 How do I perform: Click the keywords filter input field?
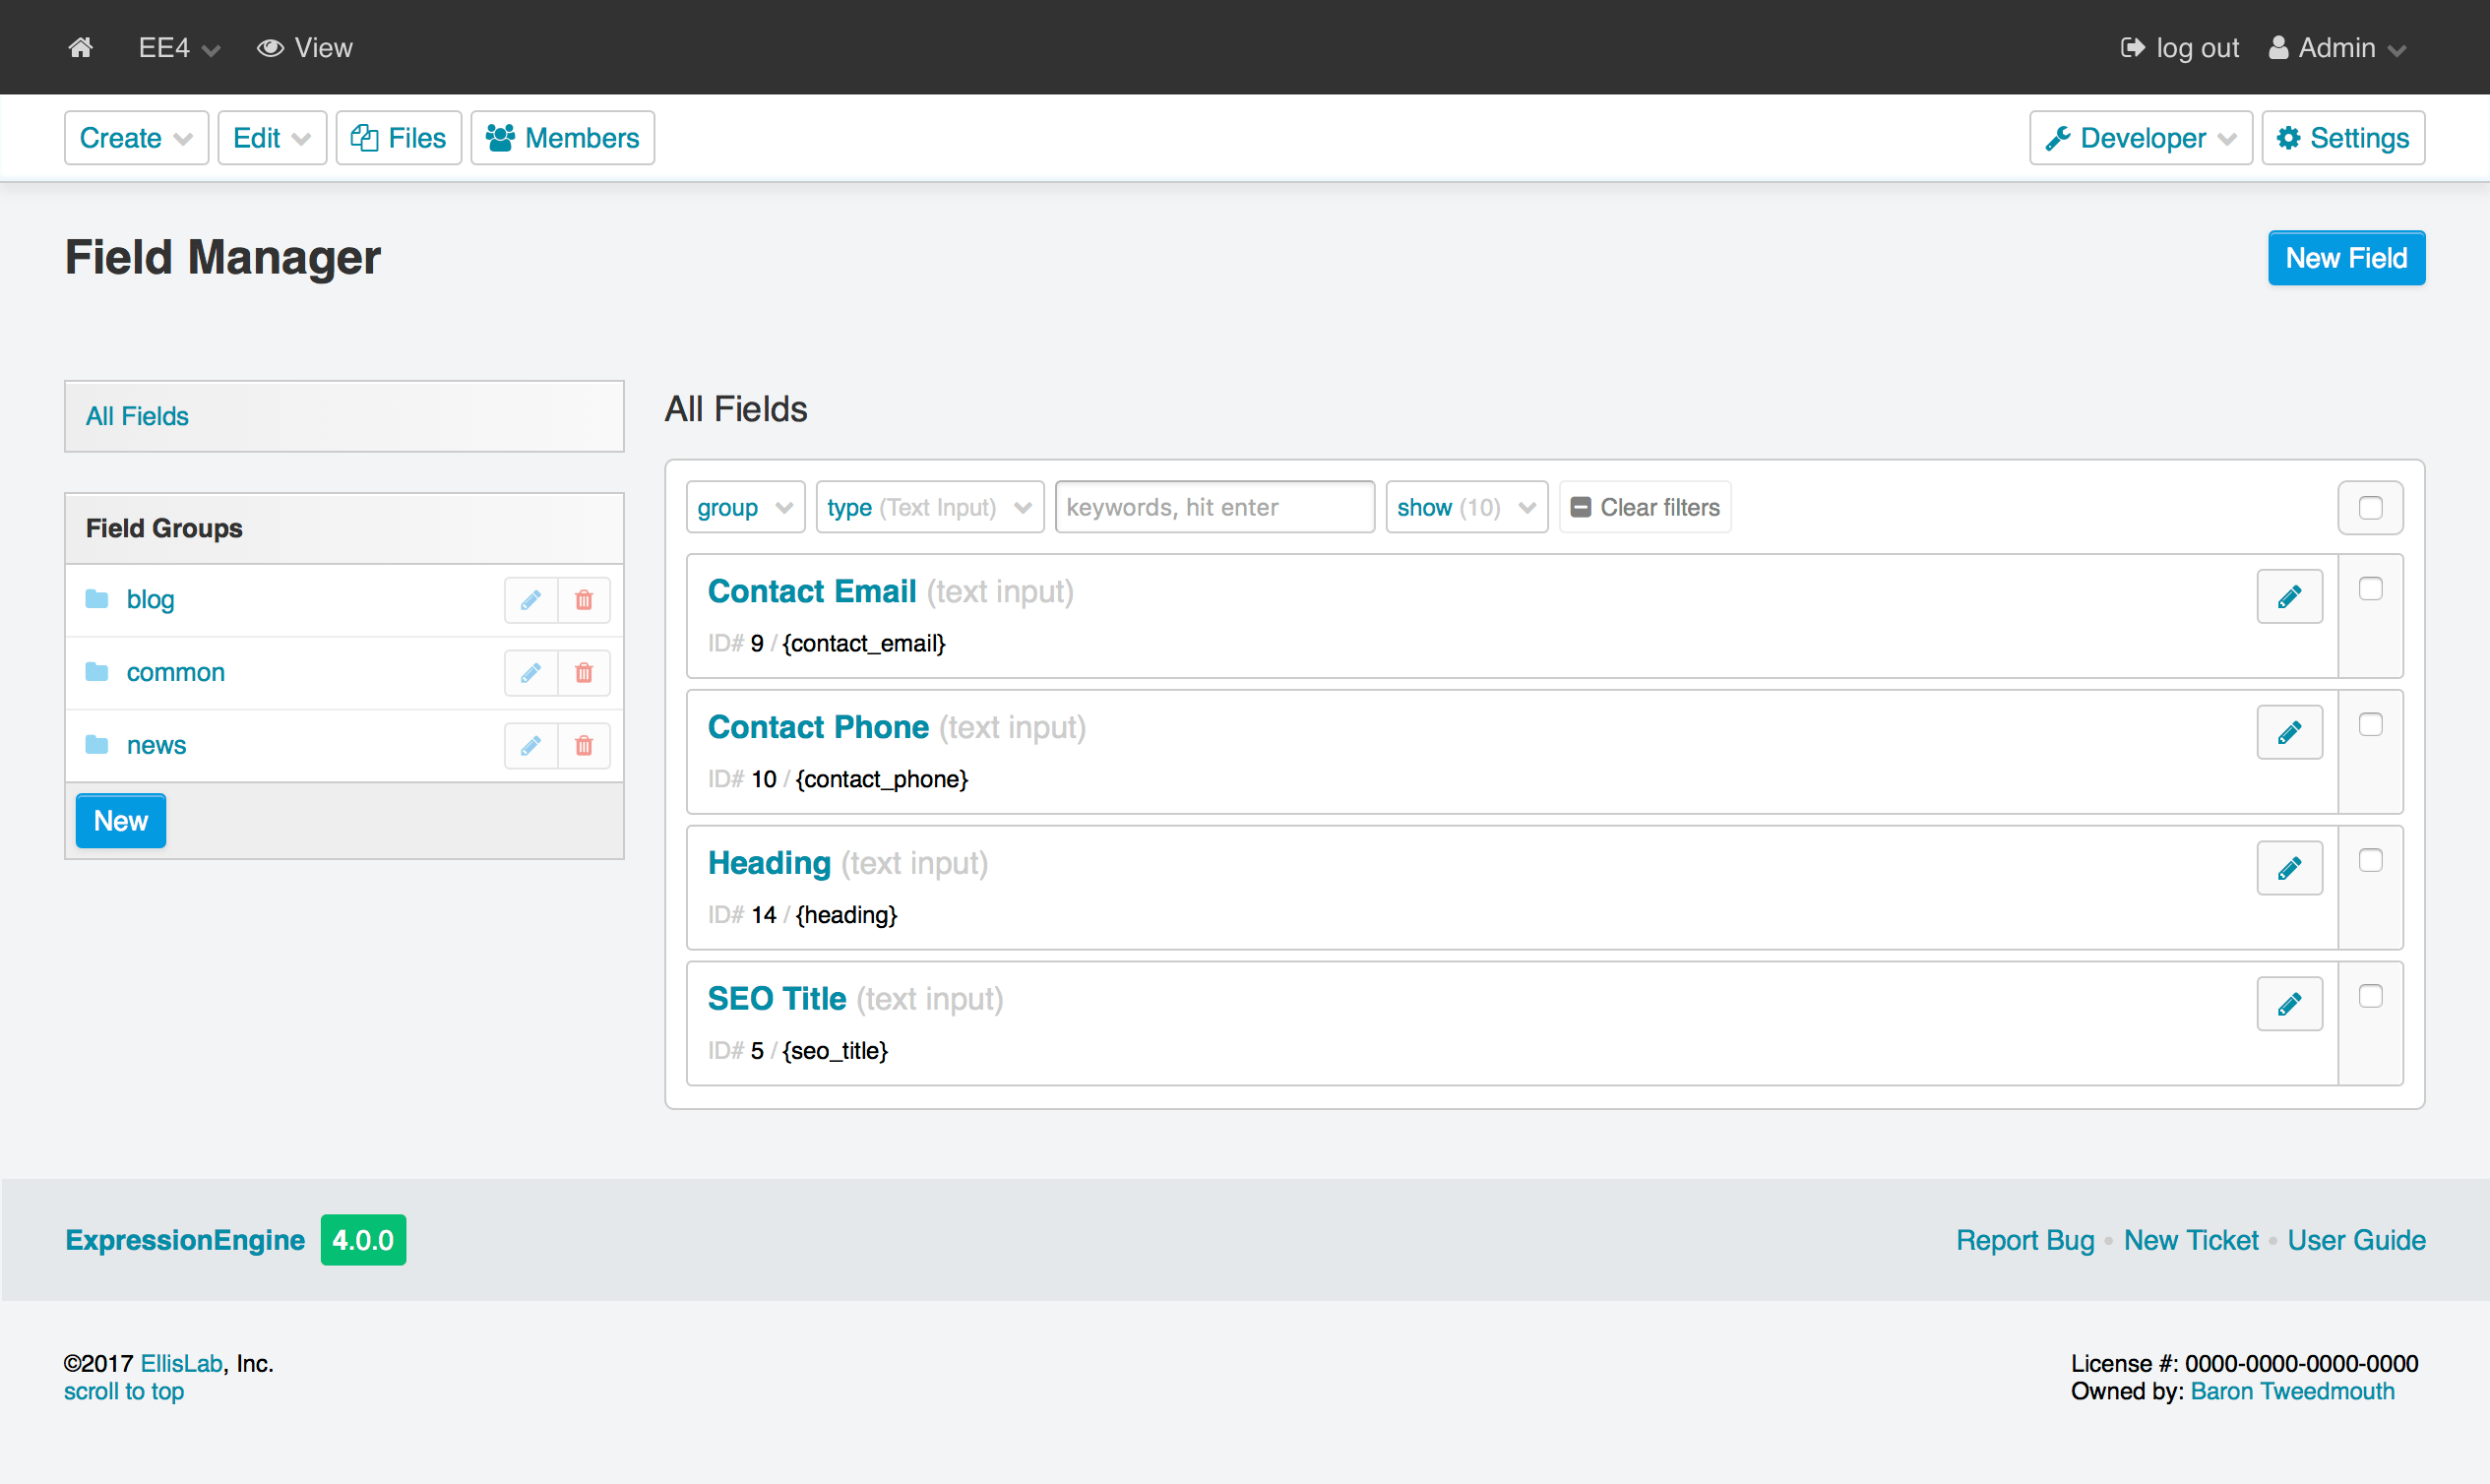(1213, 507)
